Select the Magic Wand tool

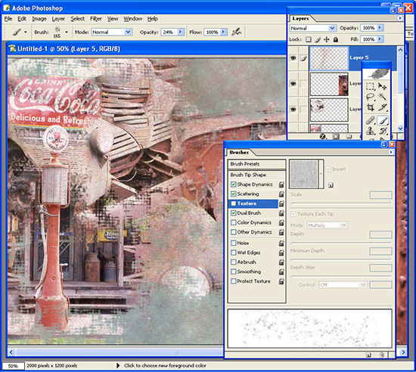pyautogui.click(x=382, y=97)
